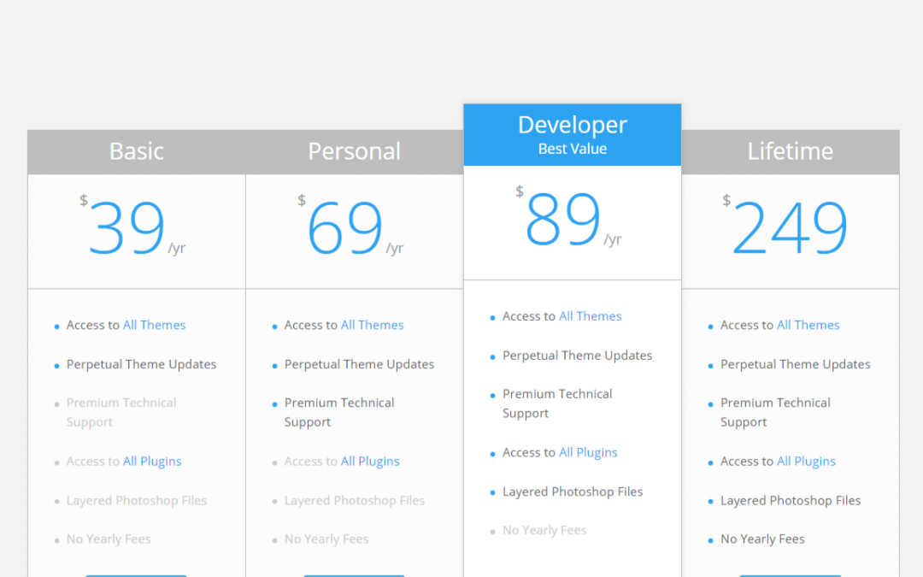Click Perpetual Theme Updates under Basic
This screenshot has width=923, height=577.
click(x=141, y=364)
